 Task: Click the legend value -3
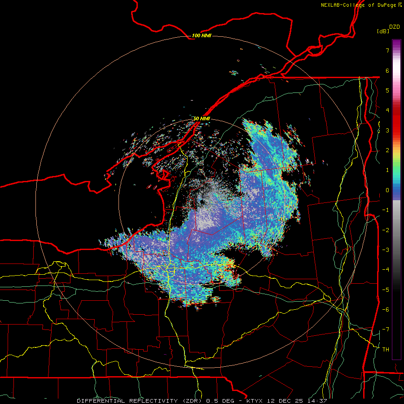pyautogui.click(x=386, y=250)
